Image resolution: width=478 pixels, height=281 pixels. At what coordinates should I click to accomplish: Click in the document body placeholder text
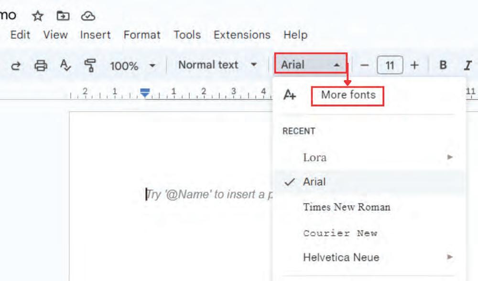coord(208,194)
